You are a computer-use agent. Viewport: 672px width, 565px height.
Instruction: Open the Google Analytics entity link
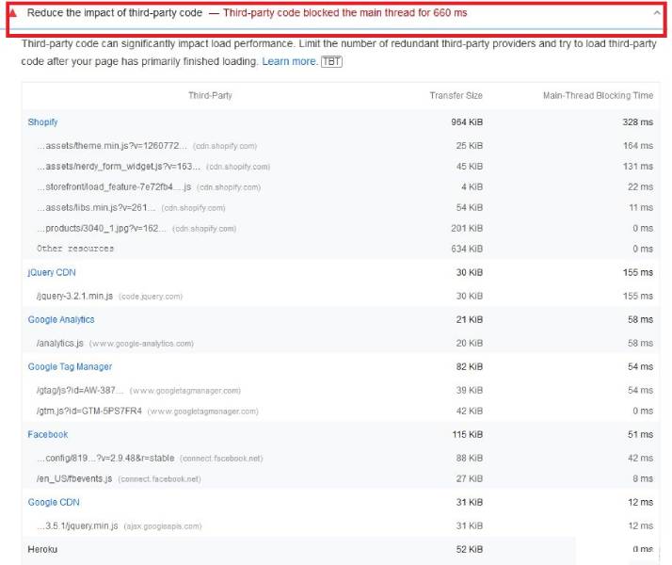click(x=61, y=320)
